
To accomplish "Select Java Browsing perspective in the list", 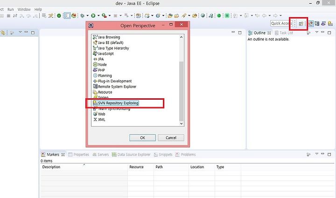I will point(106,37).
